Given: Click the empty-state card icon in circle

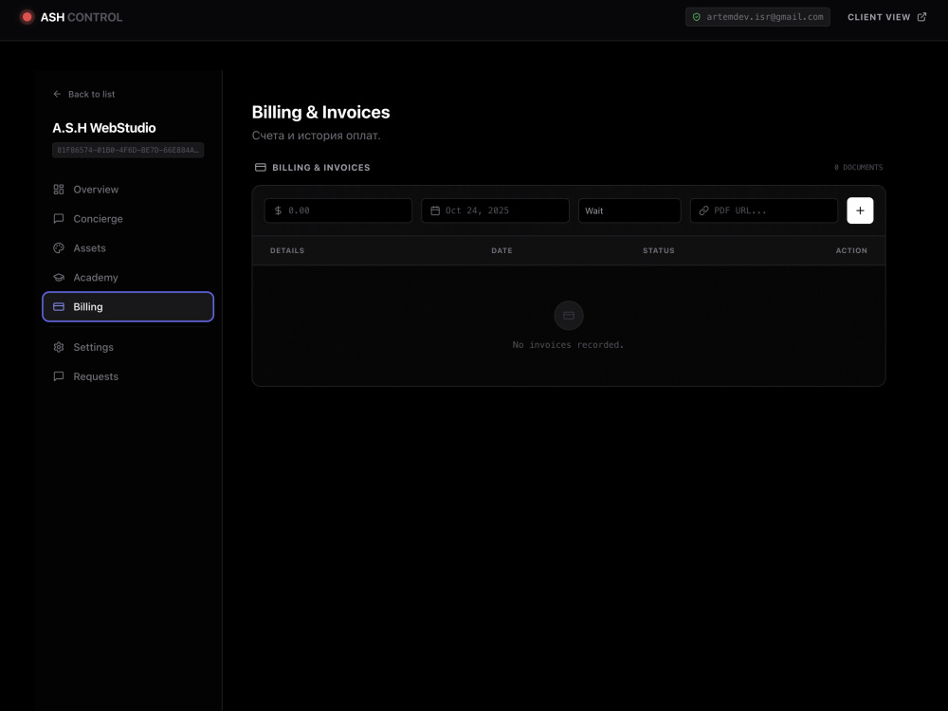Looking at the screenshot, I should pos(568,316).
